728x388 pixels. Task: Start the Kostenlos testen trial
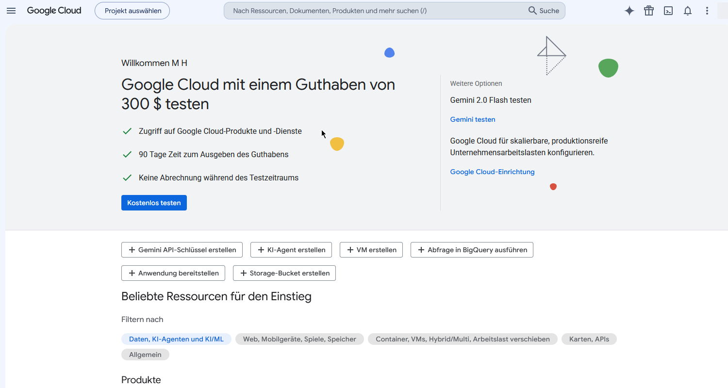(x=154, y=203)
